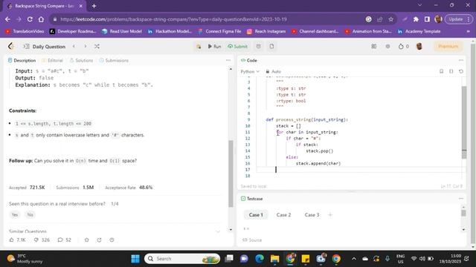
Task: Share the problem icon
Action: click(x=99, y=240)
